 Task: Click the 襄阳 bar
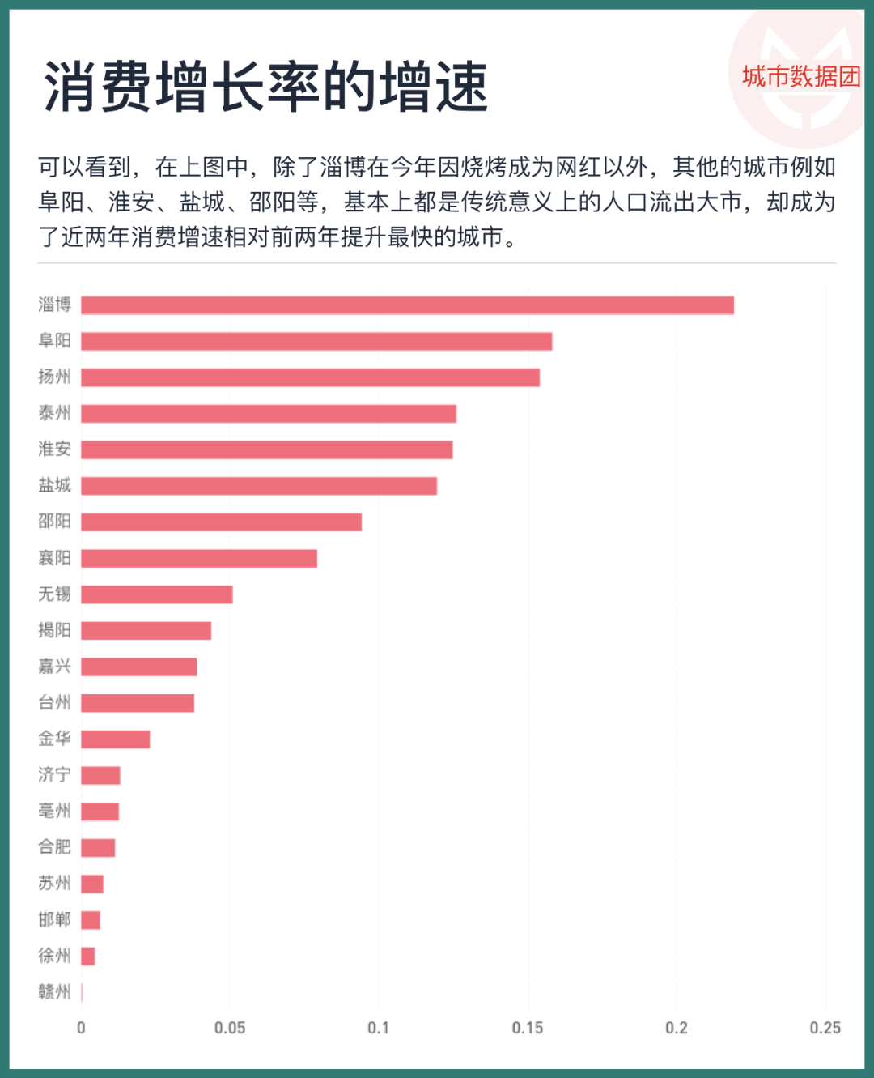[199, 558]
